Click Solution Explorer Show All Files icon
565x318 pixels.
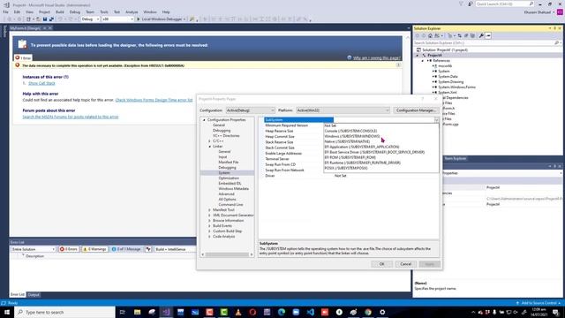pyautogui.click(x=473, y=35)
